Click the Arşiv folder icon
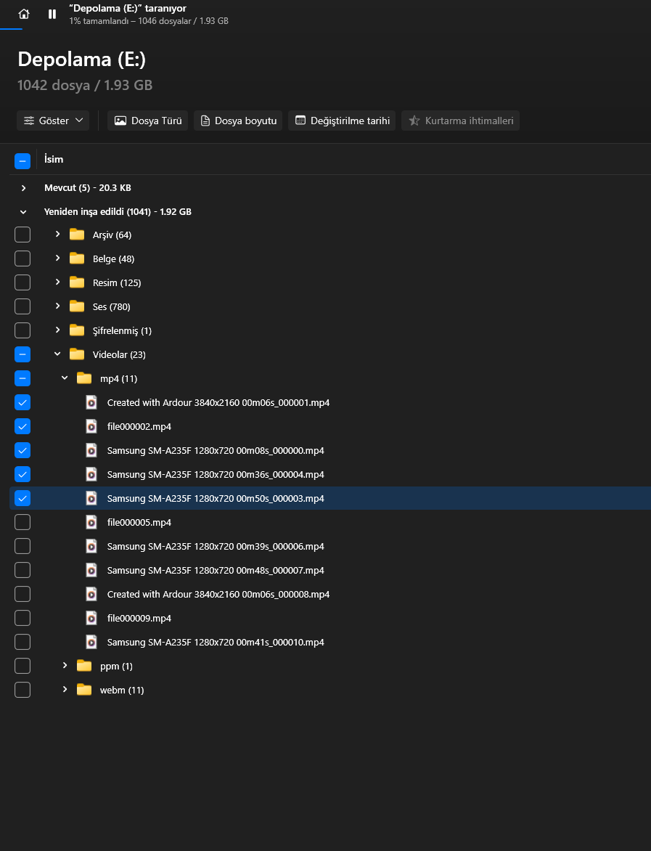 [x=77, y=235]
